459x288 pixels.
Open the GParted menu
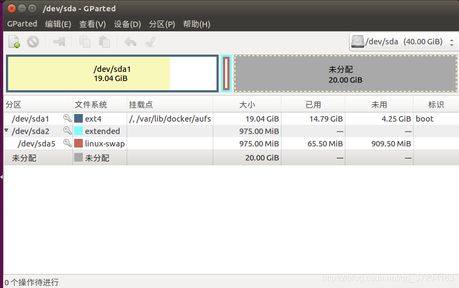[22, 24]
